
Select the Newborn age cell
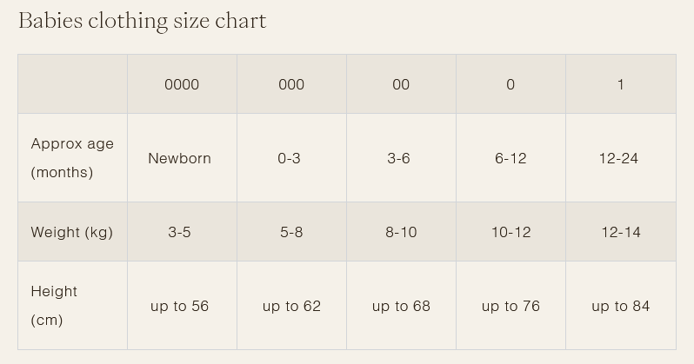(x=179, y=158)
